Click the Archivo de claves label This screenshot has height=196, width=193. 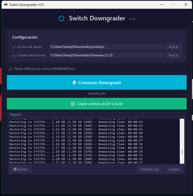(x=30, y=47)
